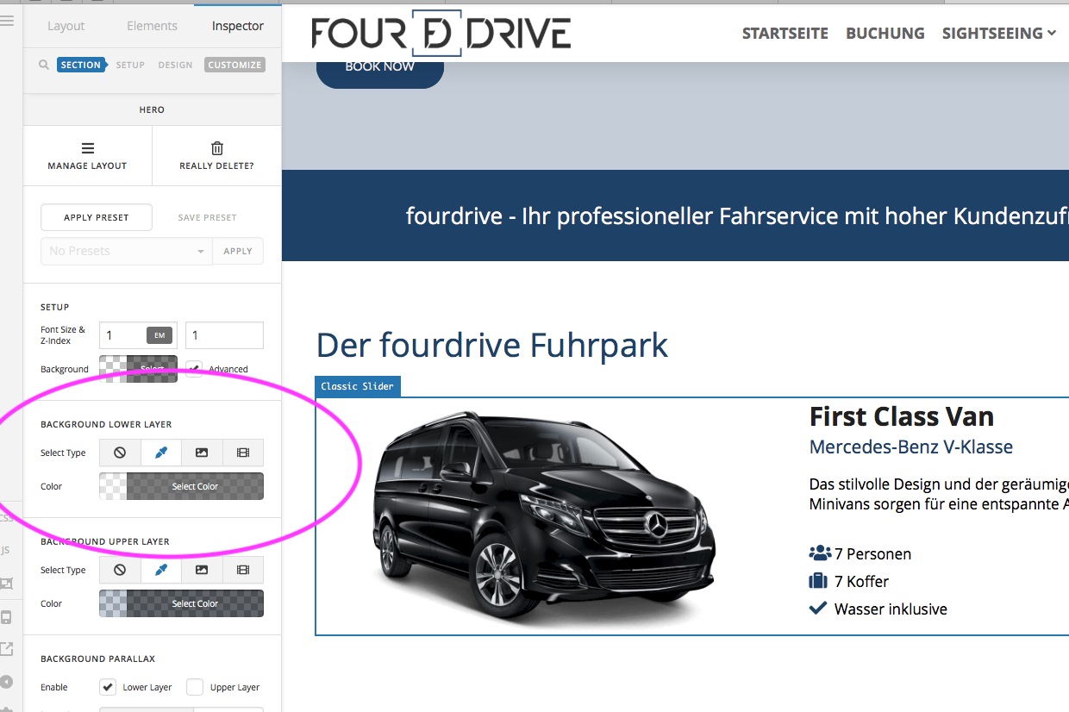Click the Really Delete trash icon
Screen dimensions: 1069x712
(216, 148)
